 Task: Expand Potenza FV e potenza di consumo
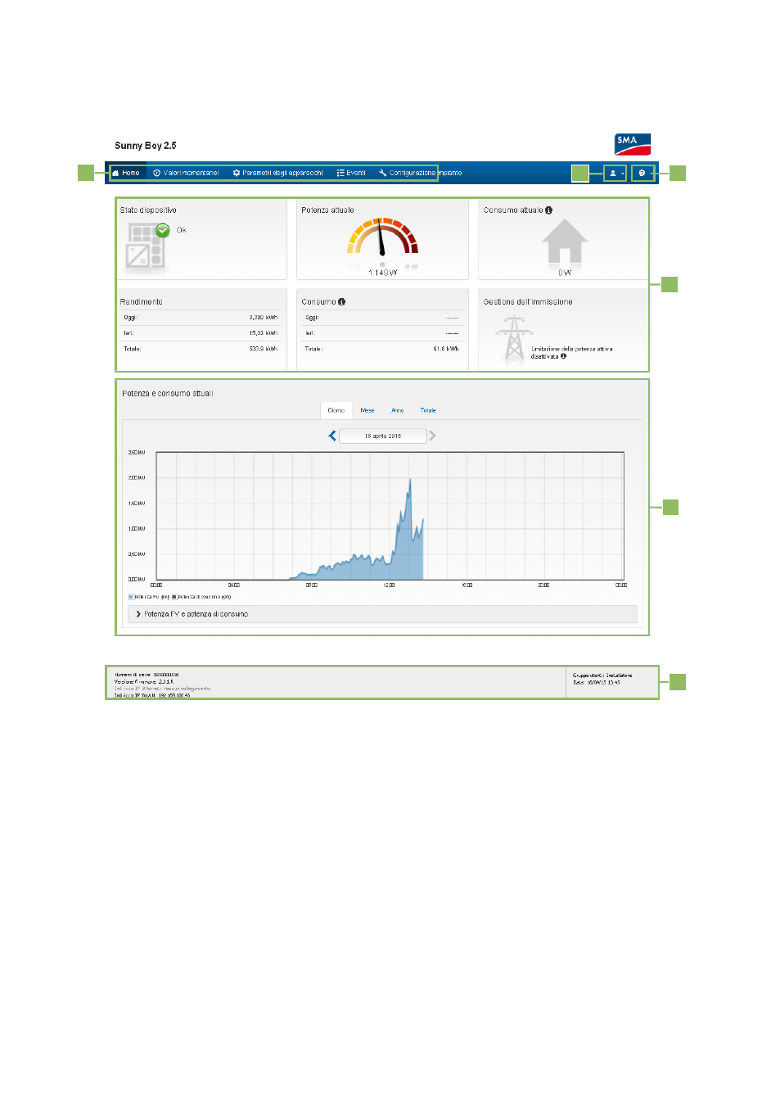point(382,614)
